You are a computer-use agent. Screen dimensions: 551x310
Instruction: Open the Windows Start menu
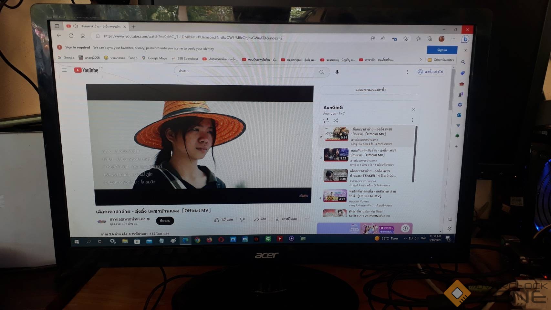point(77,242)
